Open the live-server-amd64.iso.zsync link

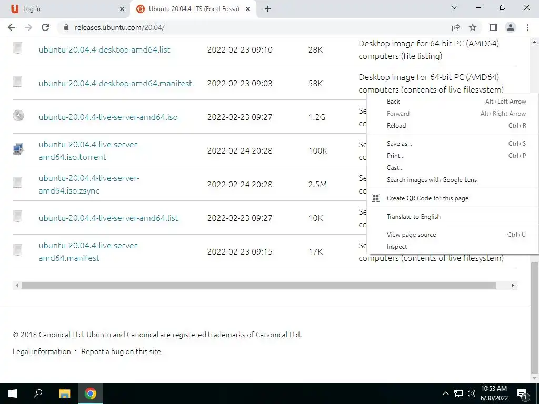(89, 185)
